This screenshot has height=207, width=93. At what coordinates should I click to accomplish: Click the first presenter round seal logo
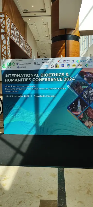coord(18,64)
